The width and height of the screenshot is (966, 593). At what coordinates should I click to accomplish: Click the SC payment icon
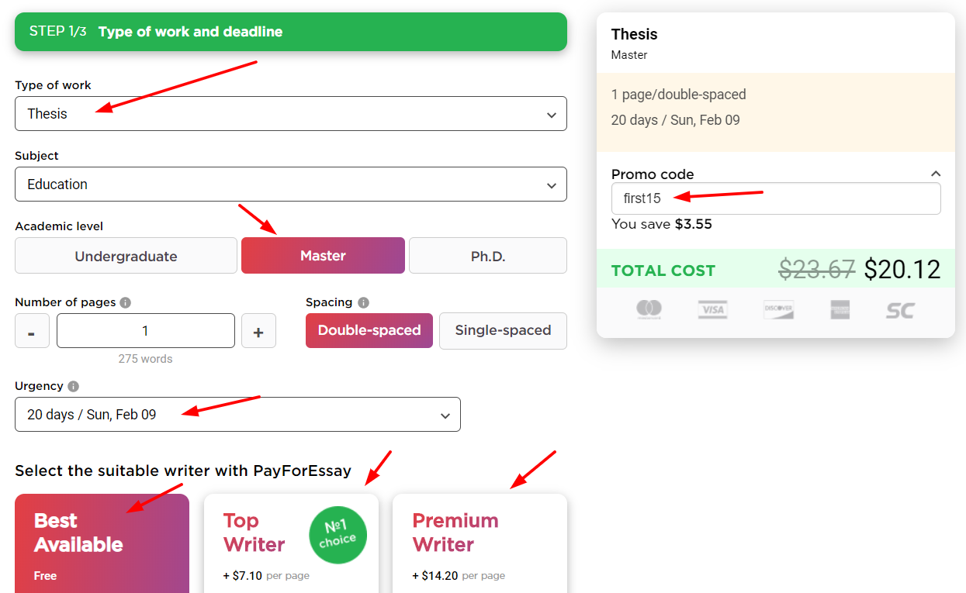[900, 310]
